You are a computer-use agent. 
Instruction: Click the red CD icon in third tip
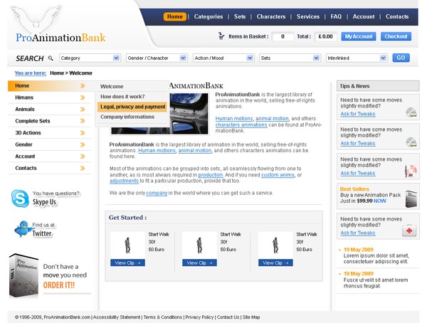point(411,171)
